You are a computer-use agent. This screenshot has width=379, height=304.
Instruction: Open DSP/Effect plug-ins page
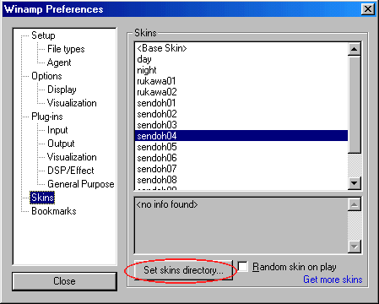click(71, 171)
